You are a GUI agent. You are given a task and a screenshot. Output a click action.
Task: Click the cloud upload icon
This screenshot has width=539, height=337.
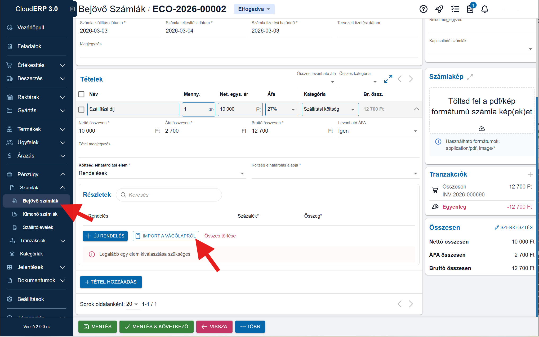click(482, 129)
